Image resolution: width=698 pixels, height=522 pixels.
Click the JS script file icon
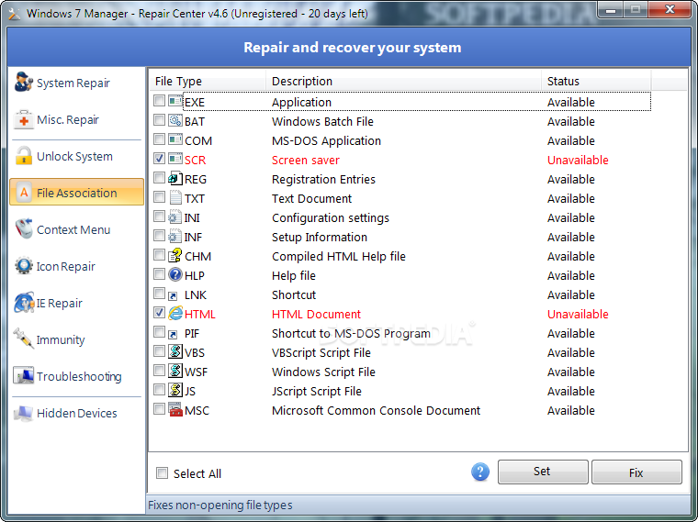[175, 391]
